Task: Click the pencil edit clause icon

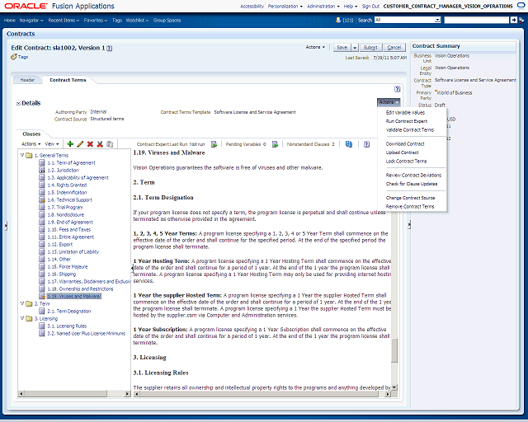Action: 80,144
